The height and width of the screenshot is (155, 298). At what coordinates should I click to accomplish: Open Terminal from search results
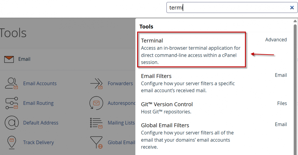point(152,41)
